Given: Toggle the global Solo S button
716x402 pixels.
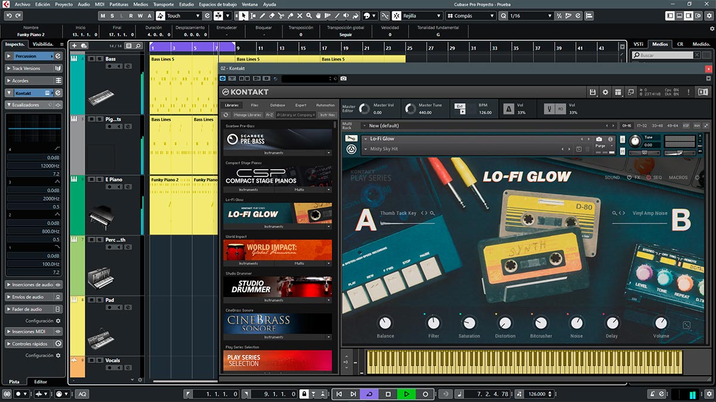Looking at the screenshot, I should pyautogui.click(x=112, y=15).
